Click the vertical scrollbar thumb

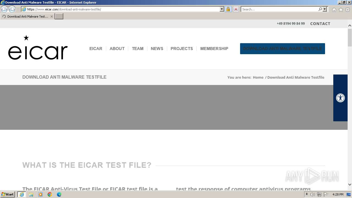(x=350, y=38)
